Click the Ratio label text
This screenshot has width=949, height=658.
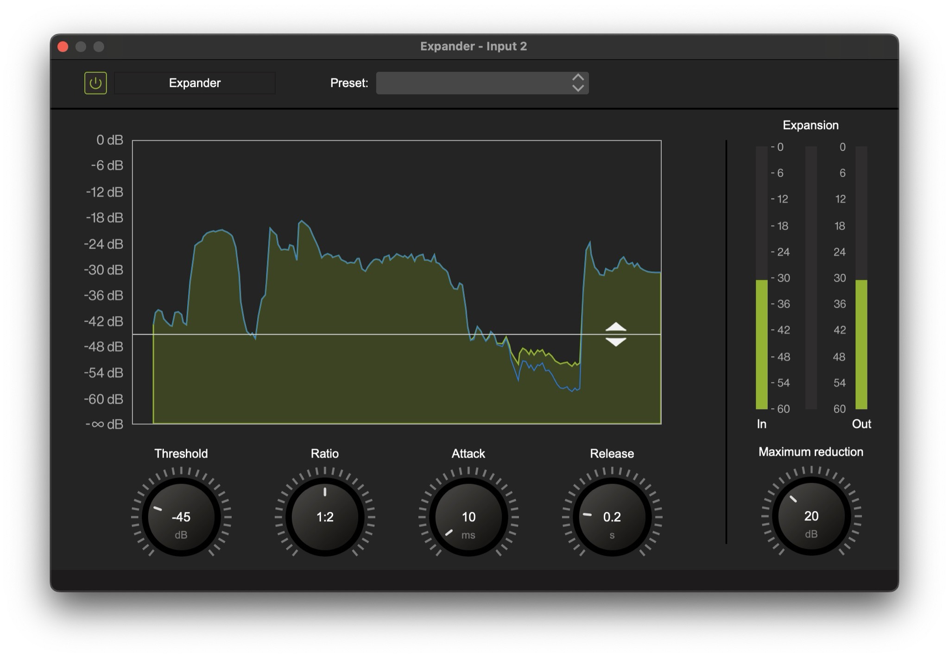coord(325,453)
